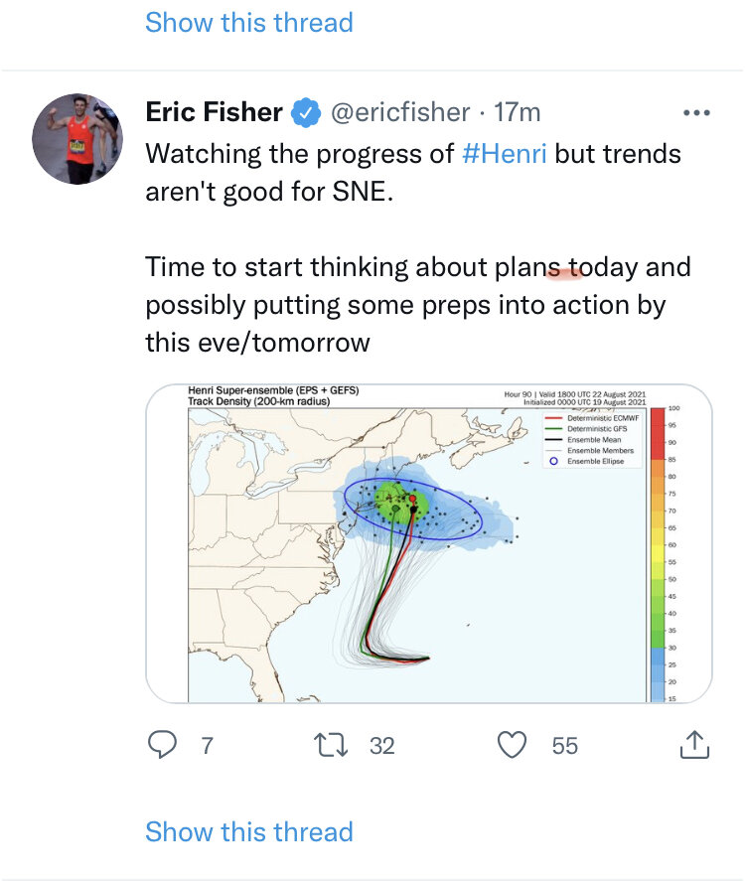This screenshot has height=881, width=745.
Task: Open Eric Fisher's profile picture
Action: (x=77, y=139)
